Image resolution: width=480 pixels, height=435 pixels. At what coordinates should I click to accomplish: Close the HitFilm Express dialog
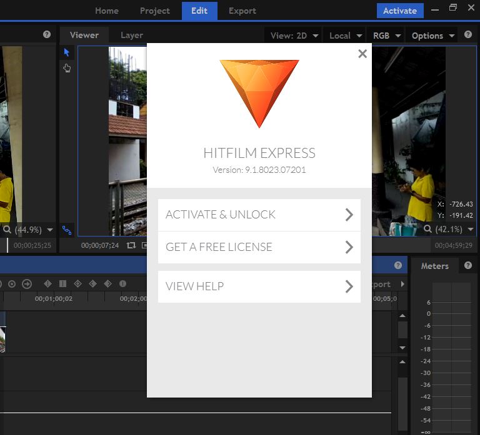click(362, 54)
